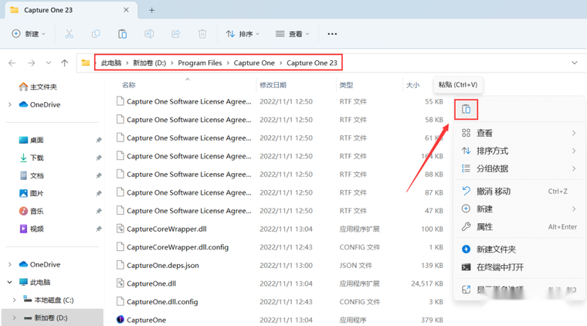Click Capture One 23 breadcrumb segment
The image size is (587, 326).
tap(312, 63)
